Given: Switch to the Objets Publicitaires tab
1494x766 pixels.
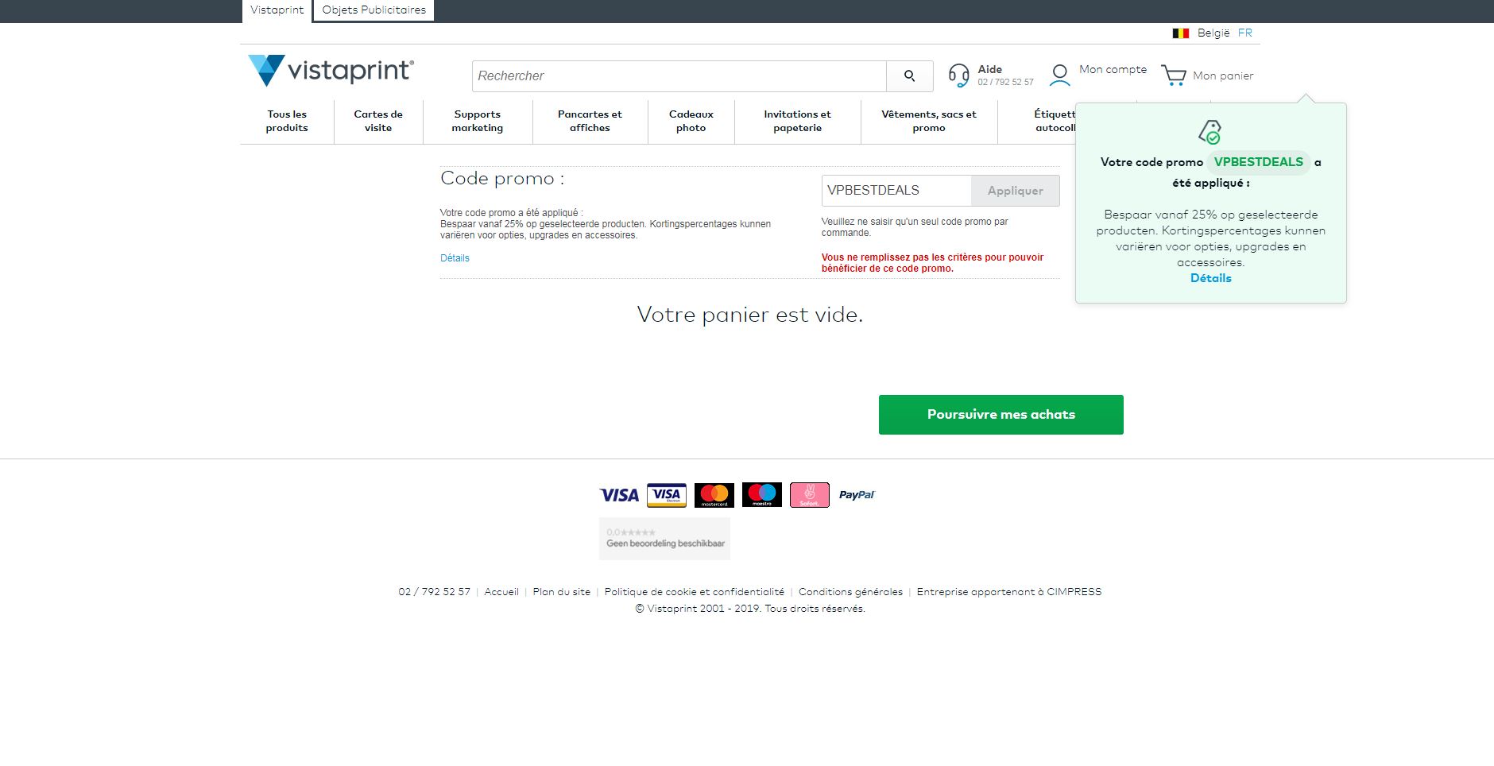Looking at the screenshot, I should coord(373,10).
